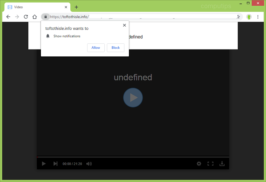Open a new browser tab
The width and height of the screenshot is (266, 182).
point(77,7)
